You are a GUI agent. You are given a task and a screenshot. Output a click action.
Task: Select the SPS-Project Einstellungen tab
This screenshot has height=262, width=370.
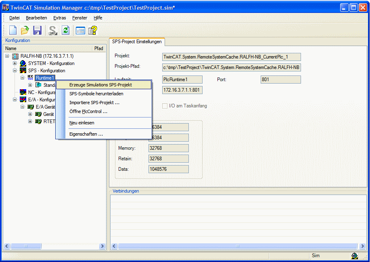(137, 42)
